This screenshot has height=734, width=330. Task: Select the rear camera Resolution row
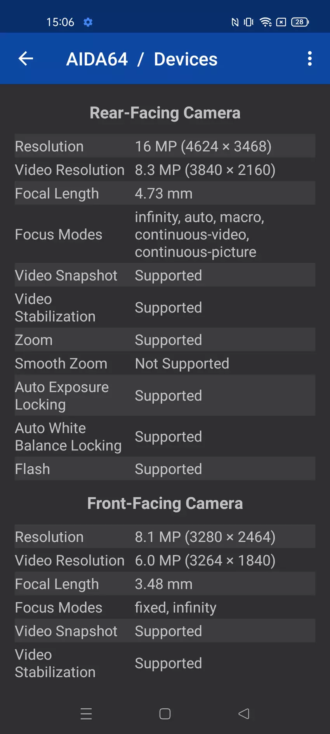click(165, 146)
